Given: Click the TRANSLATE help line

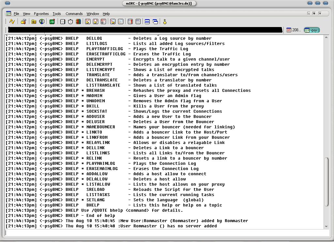Looking at the screenshot, I should (x=122, y=75).
